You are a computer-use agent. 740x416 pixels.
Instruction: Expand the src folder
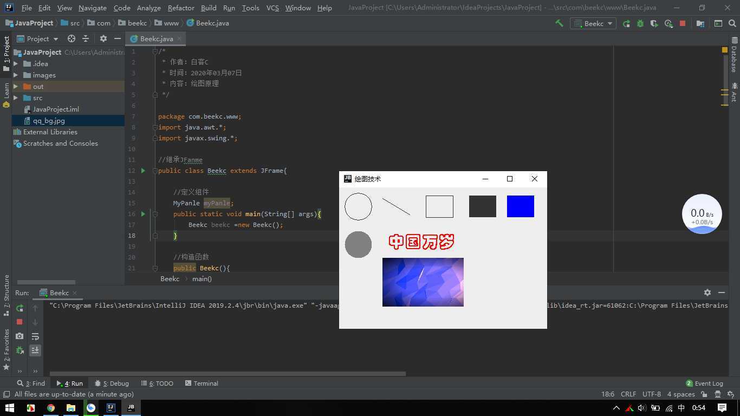[x=16, y=98]
